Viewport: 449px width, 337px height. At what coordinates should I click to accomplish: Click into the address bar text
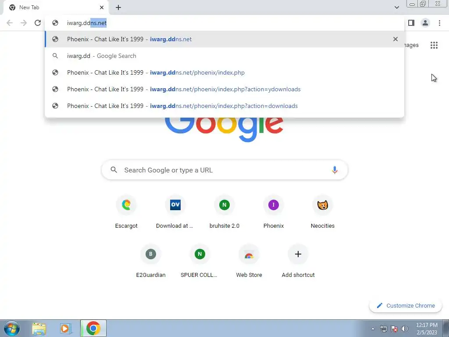coord(87,23)
